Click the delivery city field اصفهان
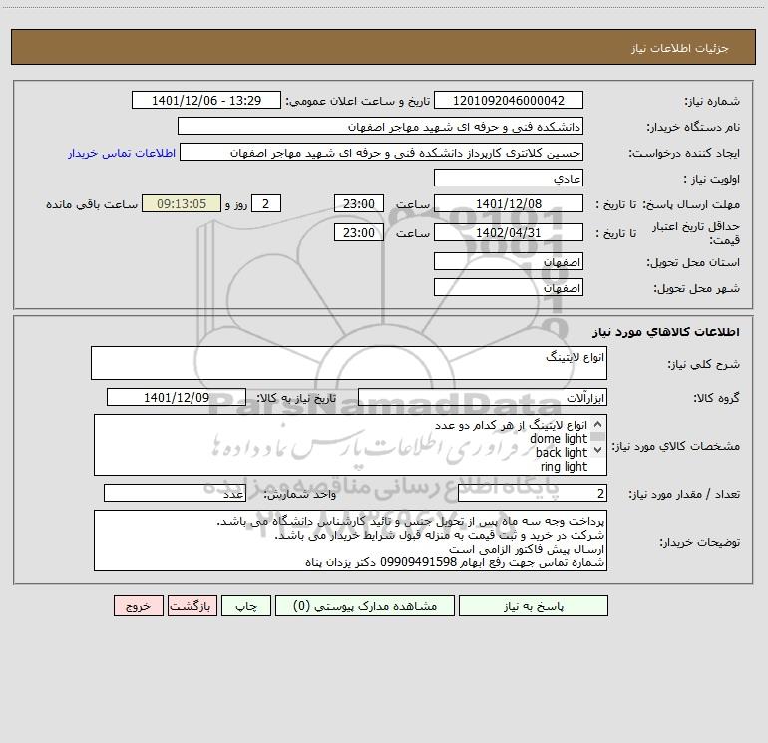The image size is (768, 743). tap(509, 287)
